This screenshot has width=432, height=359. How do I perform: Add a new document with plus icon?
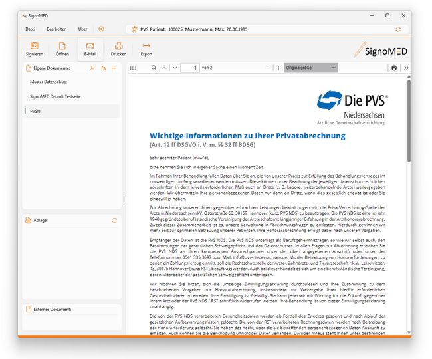[x=114, y=68]
